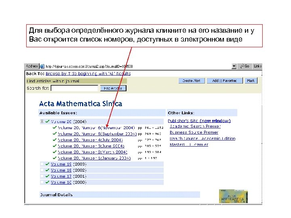Click the Acta Mathematica Sinica journal title
This screenshot has height=218, width=291.
coord(81,104)
